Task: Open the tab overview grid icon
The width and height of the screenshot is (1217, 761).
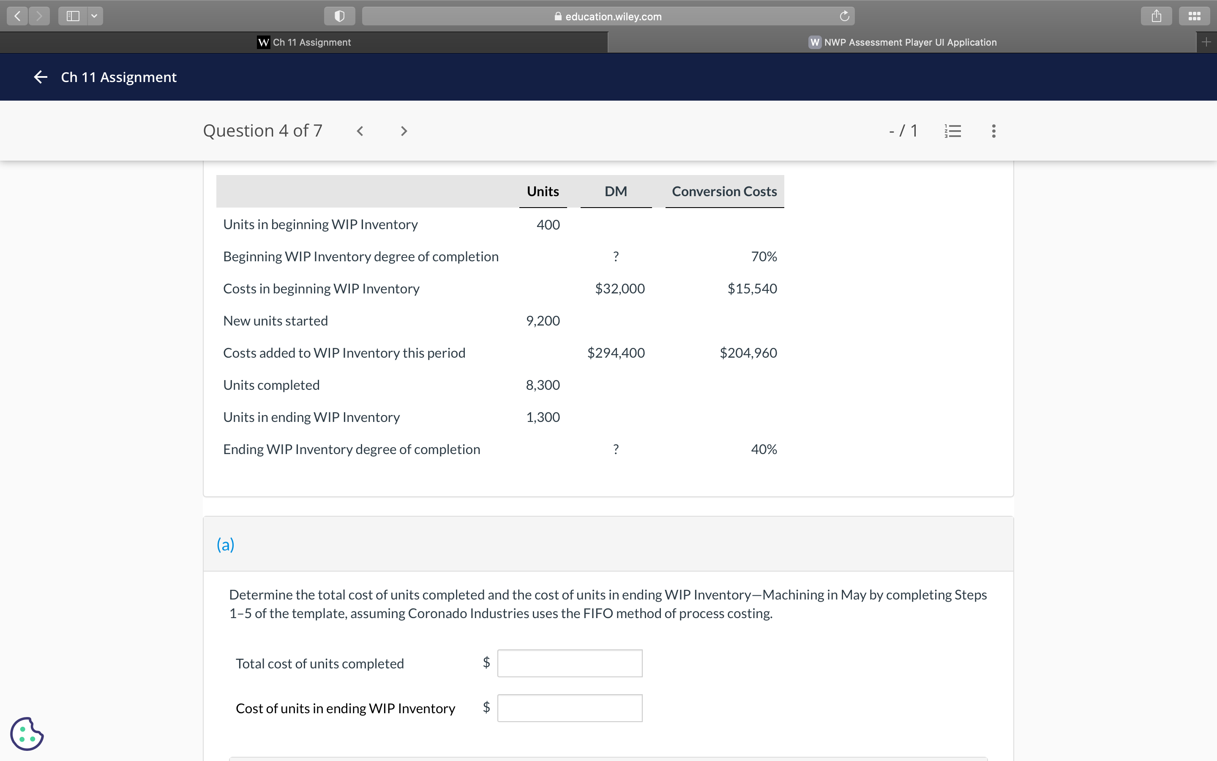Action: 1194,16
